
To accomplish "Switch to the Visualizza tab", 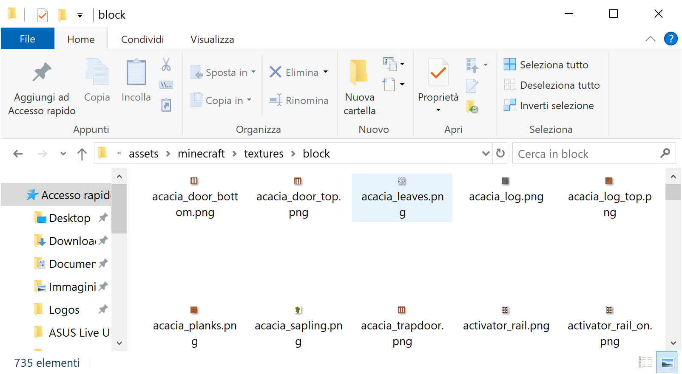I will (212, 39).
